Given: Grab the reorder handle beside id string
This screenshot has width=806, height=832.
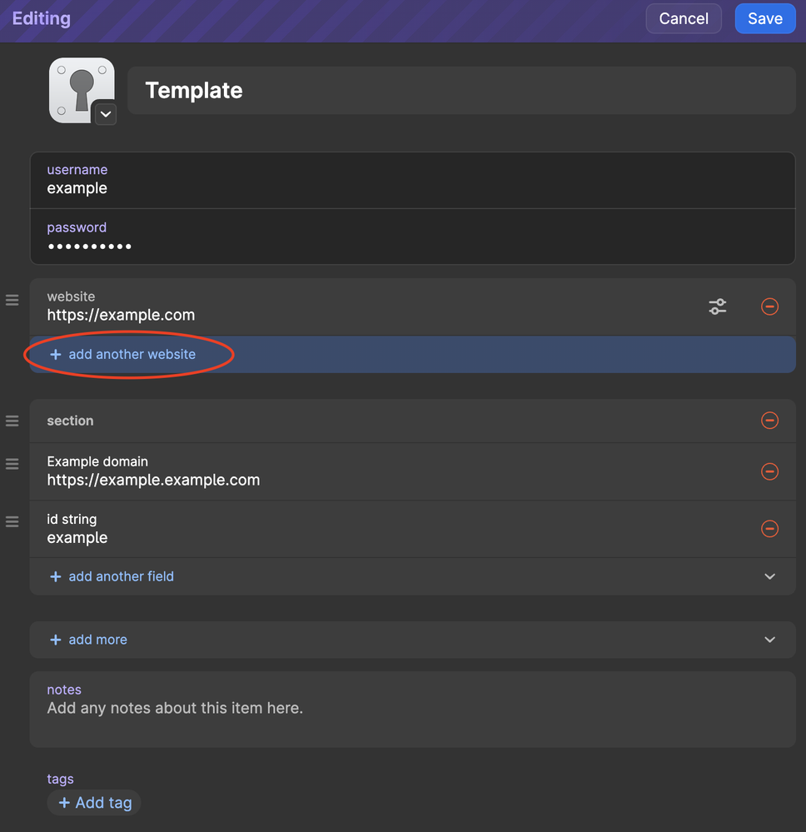Looking at the screenshot, I should [x=12, y=522].
